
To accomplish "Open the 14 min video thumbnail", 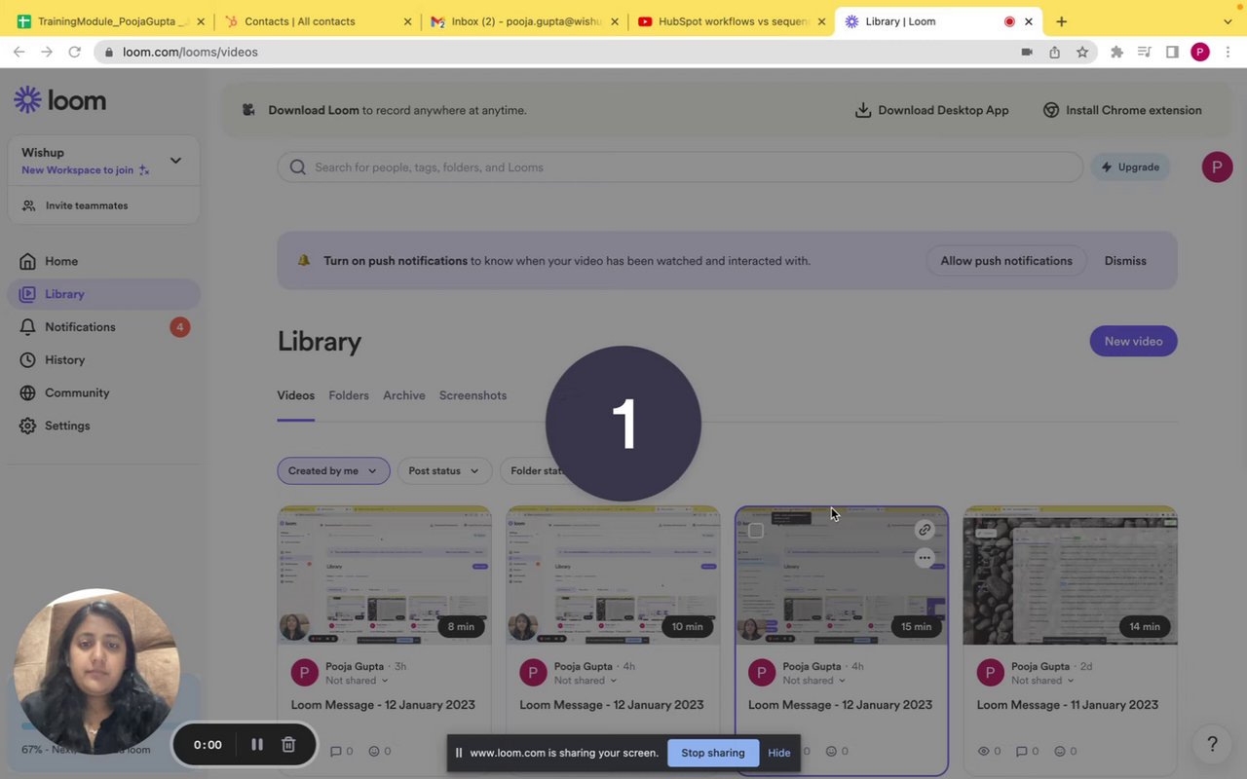I will [x=1070, y=575].
